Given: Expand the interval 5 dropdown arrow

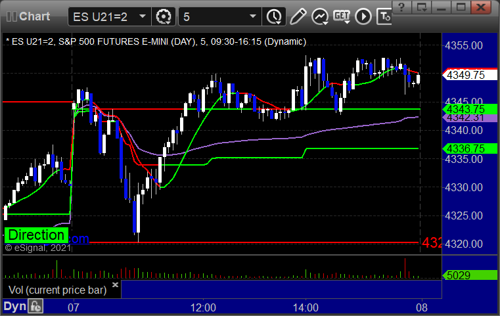Looking at the screenshot, I should (253, 16).
